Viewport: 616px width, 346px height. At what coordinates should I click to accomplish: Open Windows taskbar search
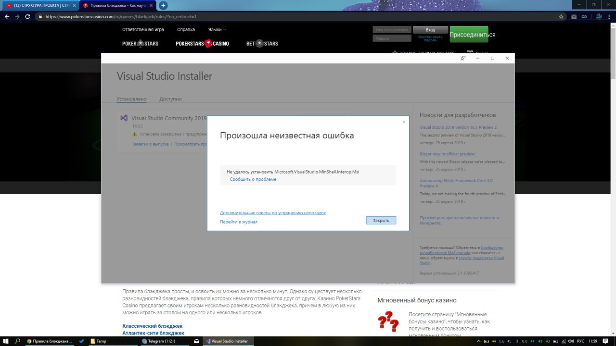pyautogui.click(x=18, y=341)
